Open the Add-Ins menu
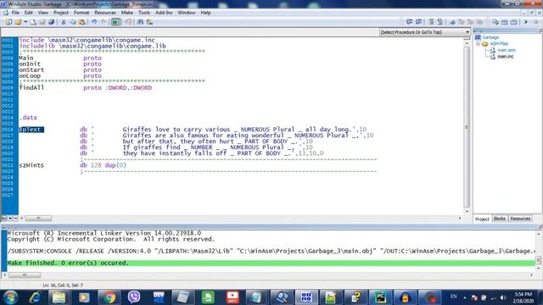The height and width of the screenshot is (305, 543). tap(164, 13)
